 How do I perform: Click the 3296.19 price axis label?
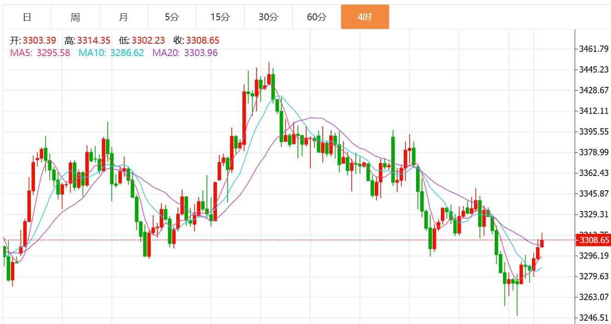coord(594,256)
